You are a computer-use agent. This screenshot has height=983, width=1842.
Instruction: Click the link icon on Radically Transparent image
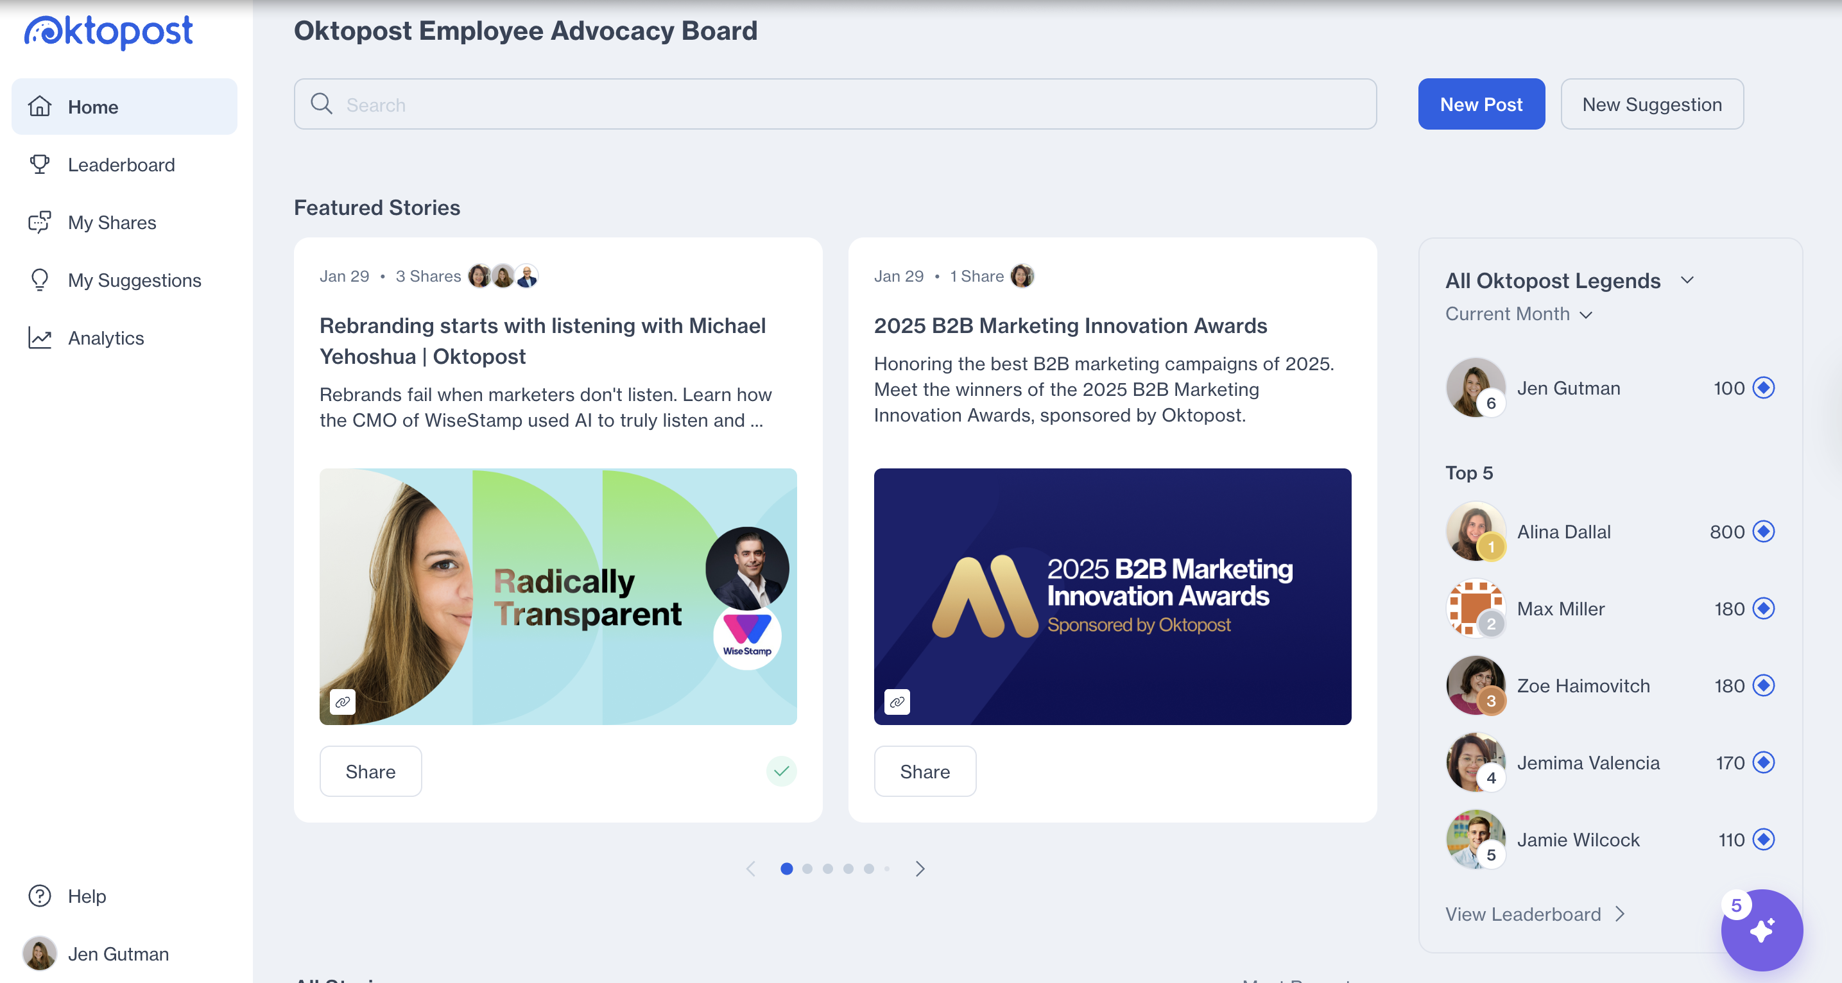coord(343,702)
